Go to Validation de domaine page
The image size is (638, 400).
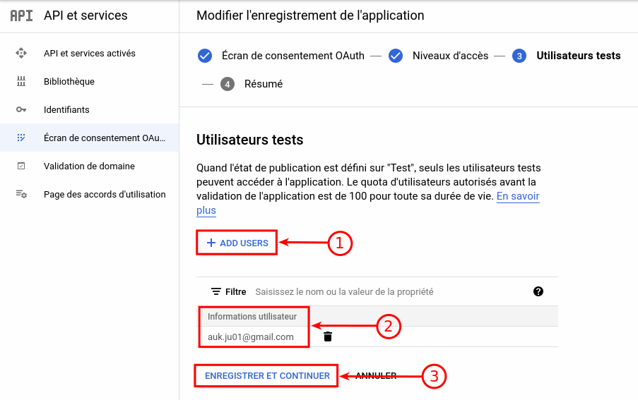[x=90, y=166]
